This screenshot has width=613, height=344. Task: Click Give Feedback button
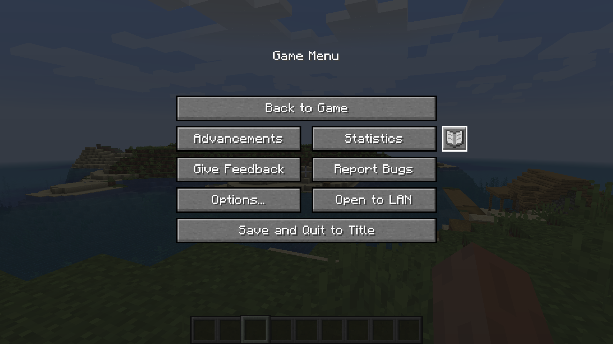(238, 169)
